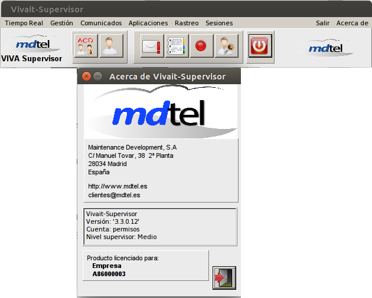The image size is (372, 298).
Task: Click the mdtel logo above VIVA Supervisor
Action: point(34,44)
